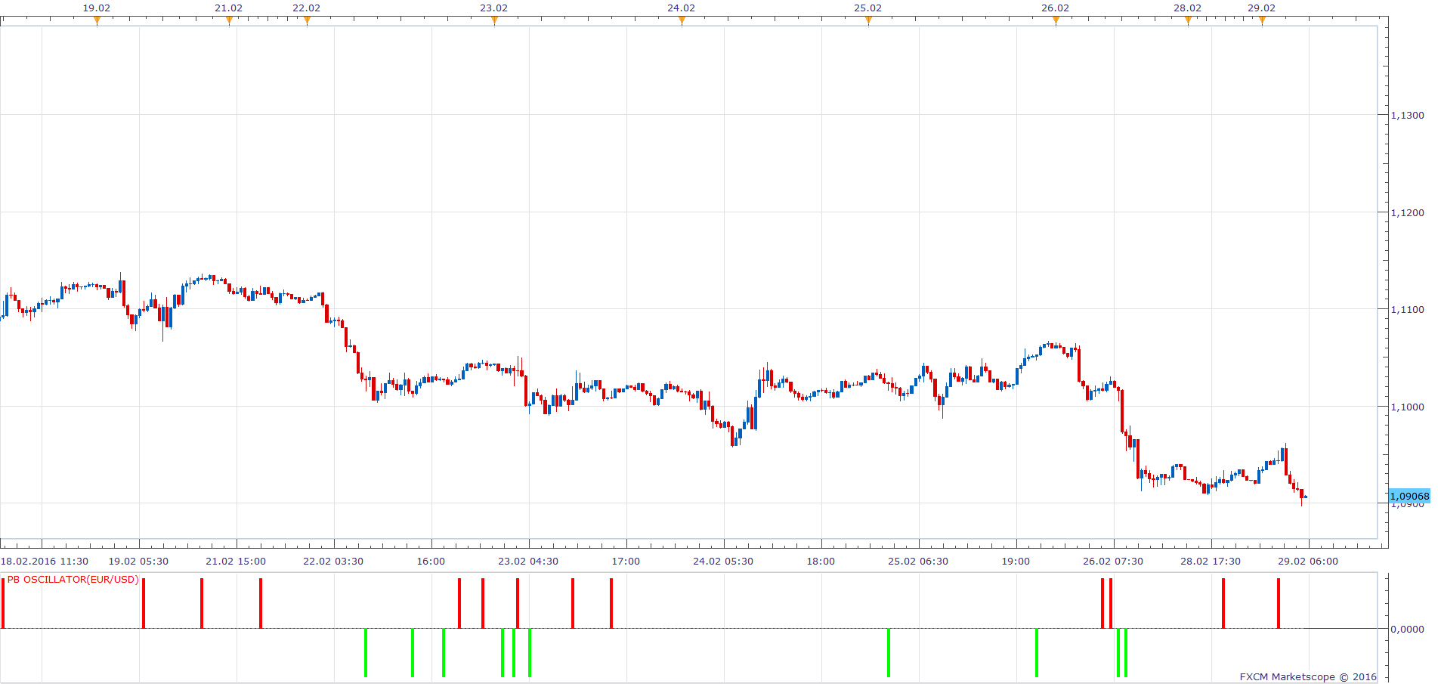The image size is (1438, 684).
Task: Click the 17:00 time label
Action: (x=626, y=562)
